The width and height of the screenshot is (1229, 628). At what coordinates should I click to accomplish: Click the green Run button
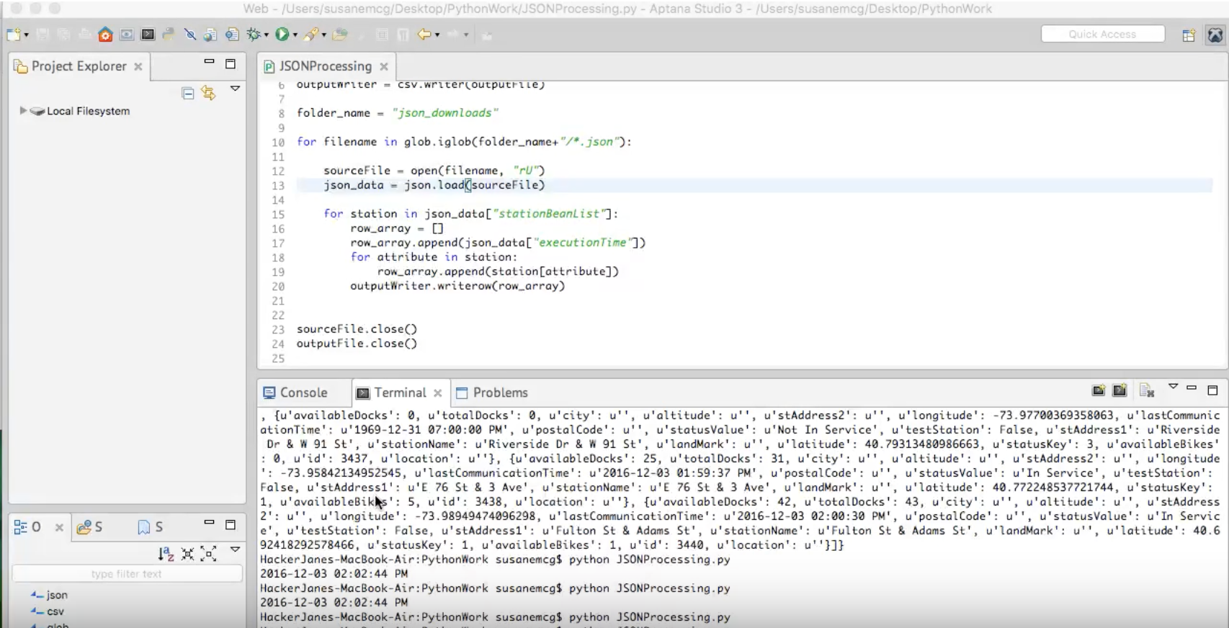point(282,34)
